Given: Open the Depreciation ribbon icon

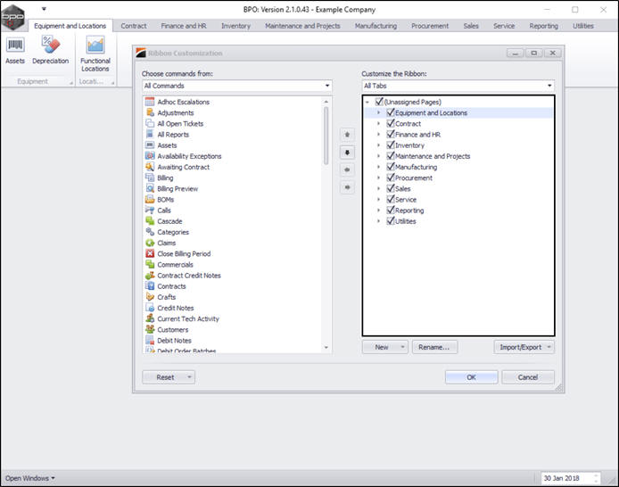Looking at the screenshot, I should click(x=51, y=50).
